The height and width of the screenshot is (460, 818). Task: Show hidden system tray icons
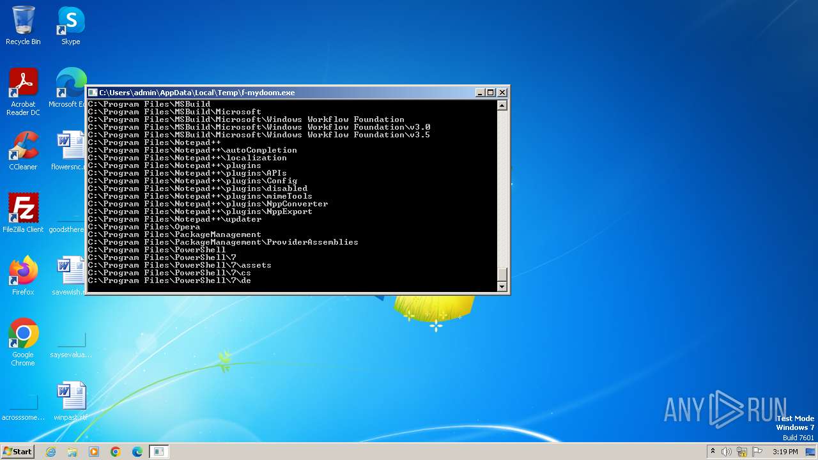click(713, 452)
